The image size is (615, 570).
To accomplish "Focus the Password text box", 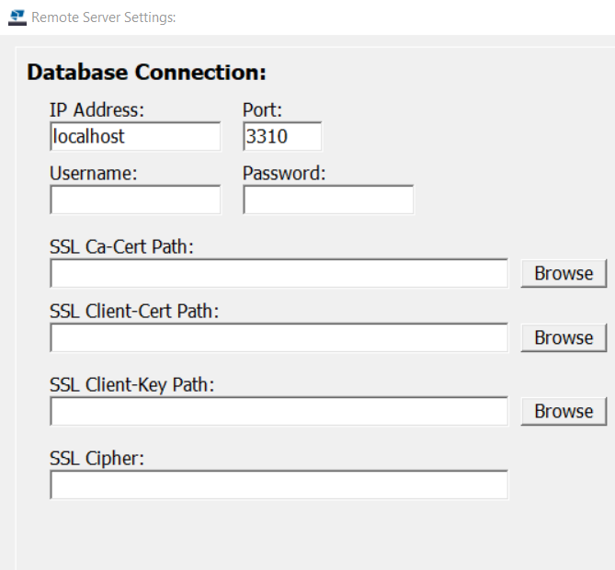I will click(x=328, y=199).
